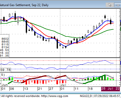Click the value 8845 in data box
This screenshot has width=121, height=98.
pyautogui.click(x=5, y=42)
